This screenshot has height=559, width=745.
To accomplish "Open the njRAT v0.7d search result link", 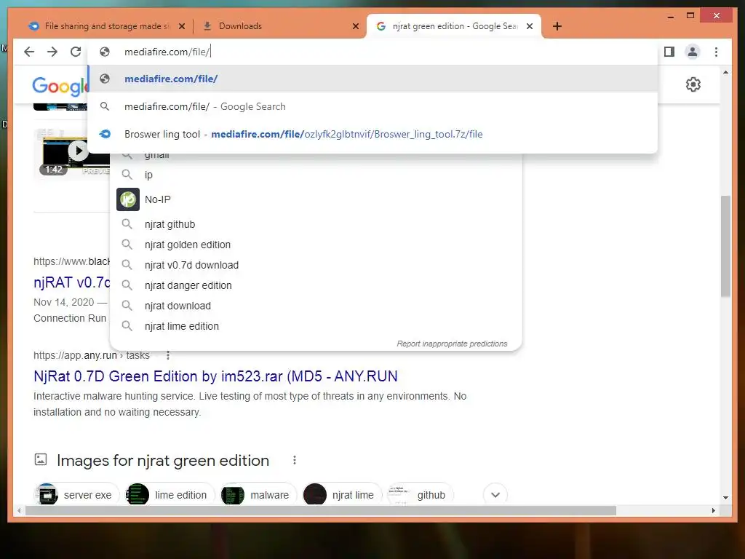I will [71, 283].
